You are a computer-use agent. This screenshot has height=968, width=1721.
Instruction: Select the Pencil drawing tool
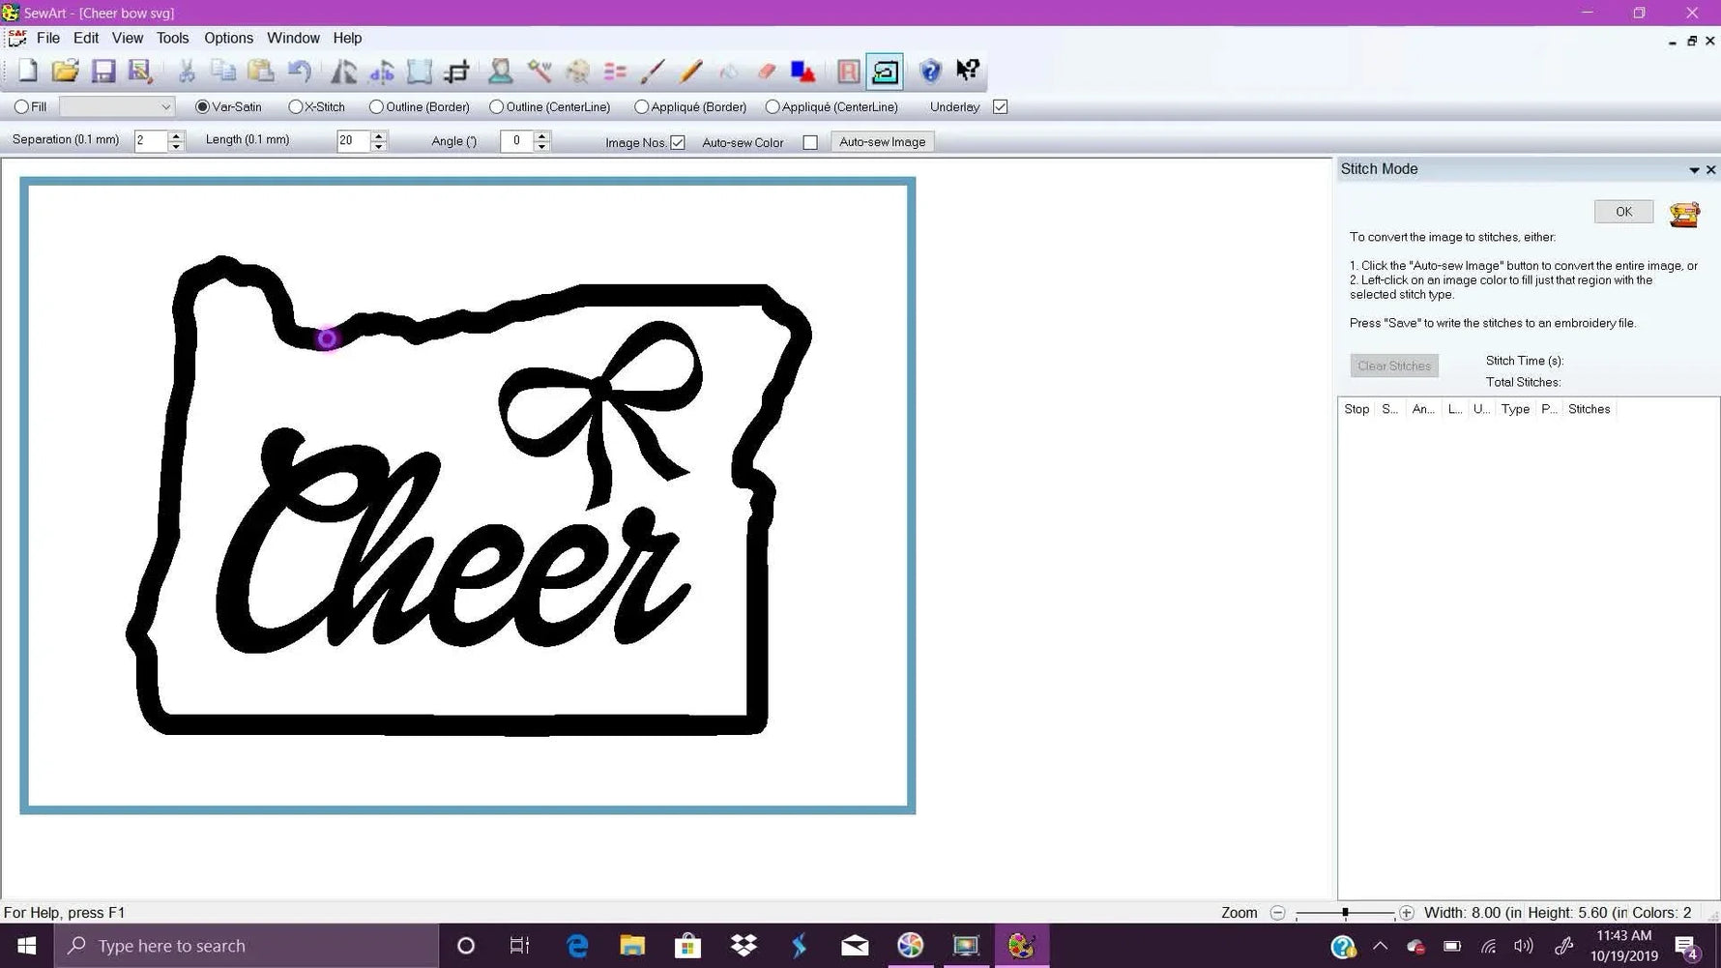[x=690, y=71]
